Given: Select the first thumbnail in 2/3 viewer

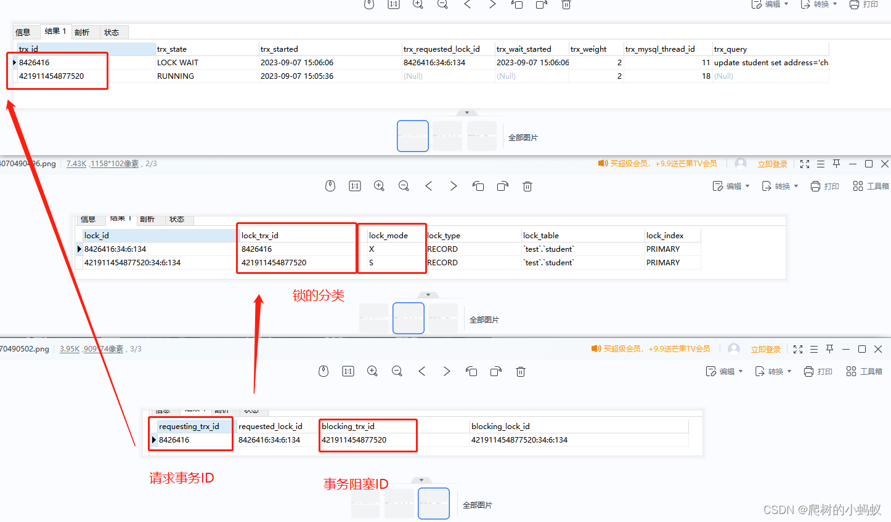Looking at the screenshot, I should tap(374, 318).
